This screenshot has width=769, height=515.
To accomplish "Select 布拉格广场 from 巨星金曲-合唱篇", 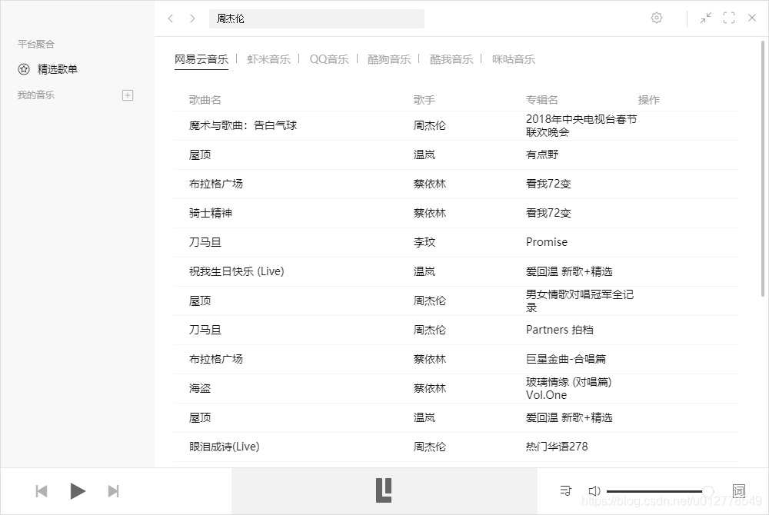I will pyautogui.click(x=216, y=359).
